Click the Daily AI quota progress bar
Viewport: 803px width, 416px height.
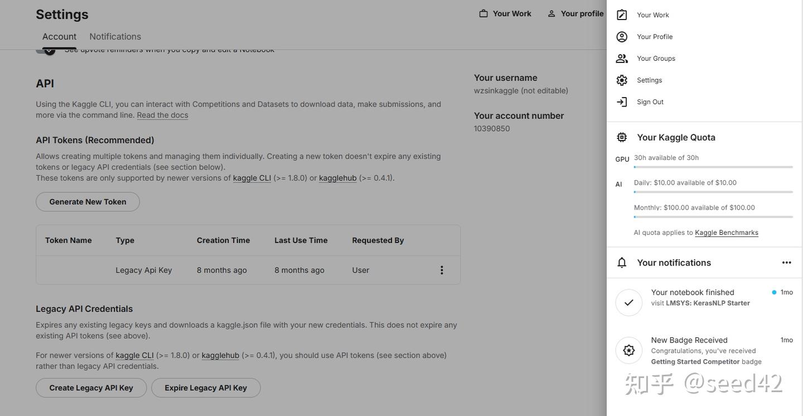[x=713, y=192]
